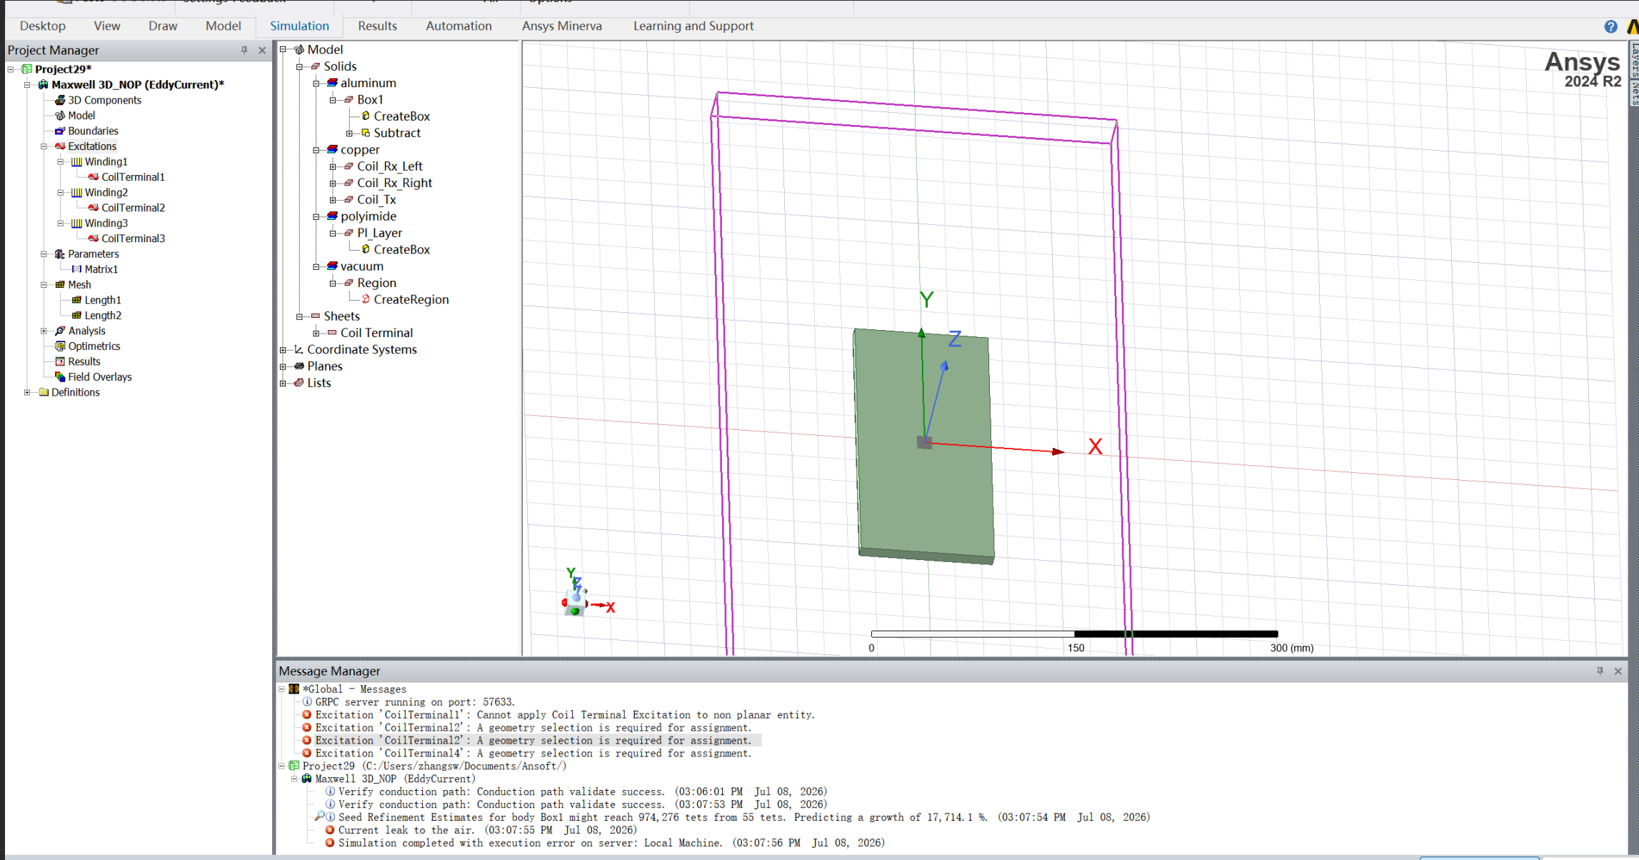Select the CoilTerminal1 excitation icon
The image size is (1639, 860).
[x=93, y=177]
